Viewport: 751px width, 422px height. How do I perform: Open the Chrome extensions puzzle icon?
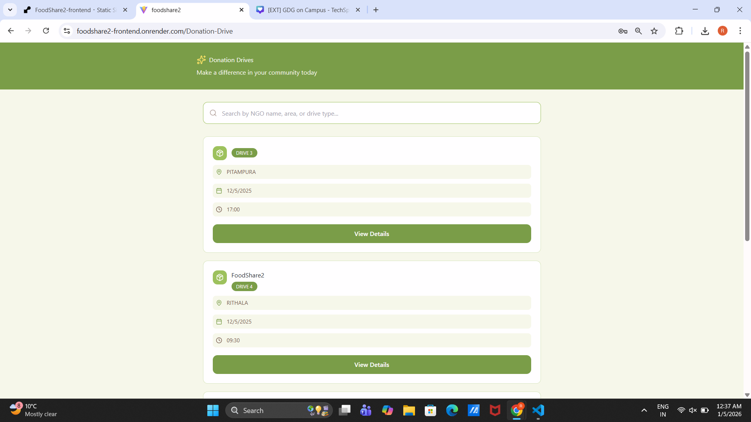(x=679, y=31)
